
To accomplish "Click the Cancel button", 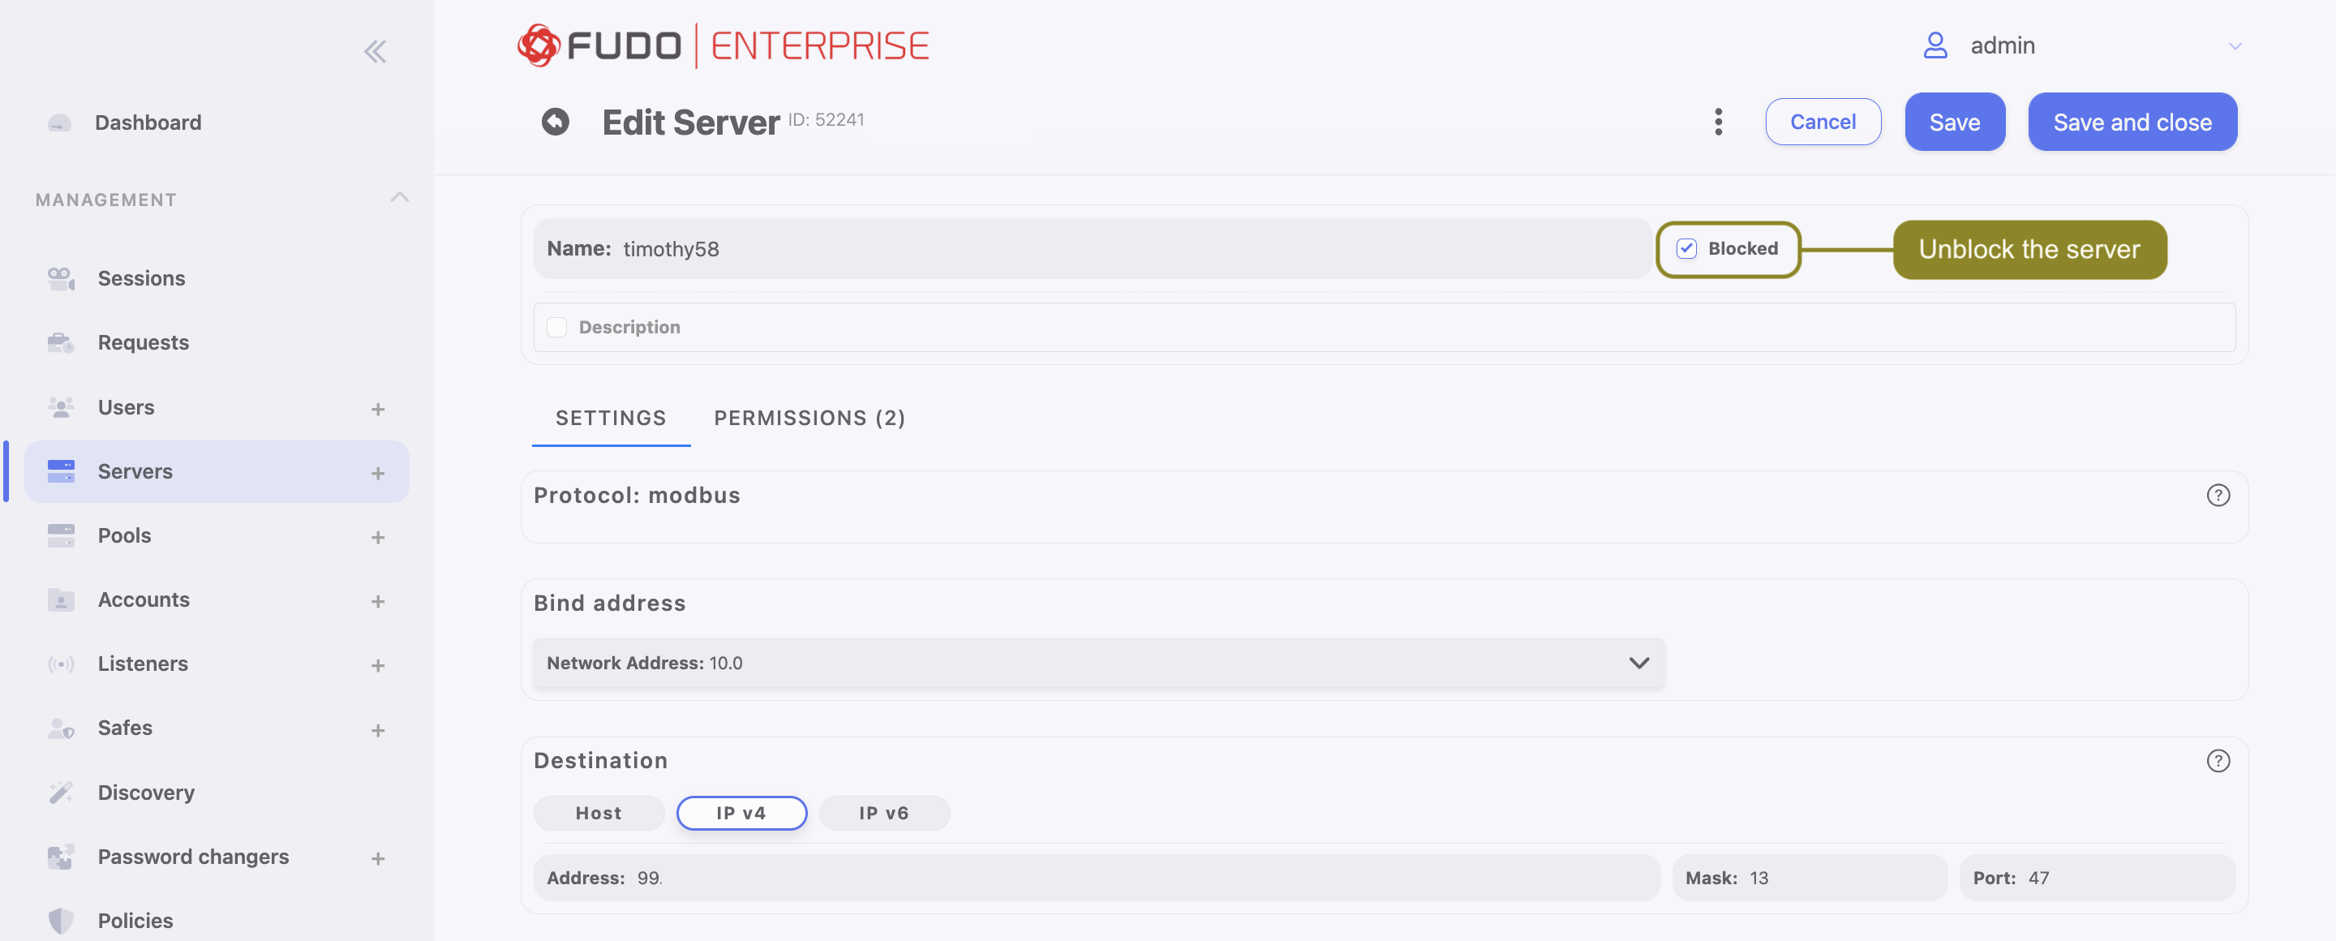I will 1823,122.
